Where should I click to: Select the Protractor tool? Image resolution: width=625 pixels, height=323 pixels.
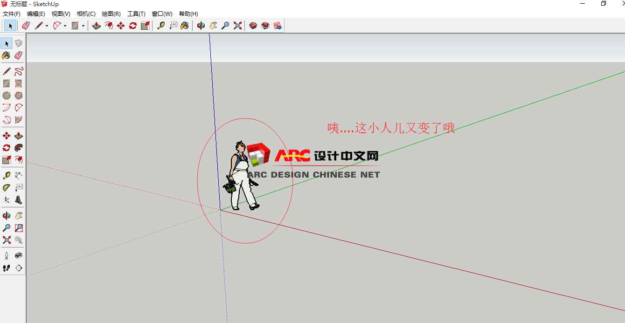pos(7,188)
